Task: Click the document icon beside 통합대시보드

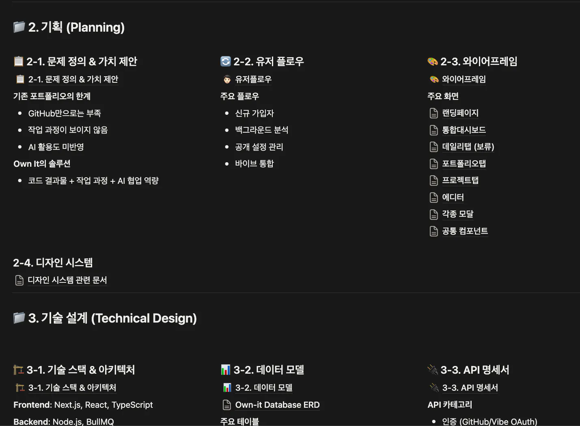Action: (x=434, y=130)
